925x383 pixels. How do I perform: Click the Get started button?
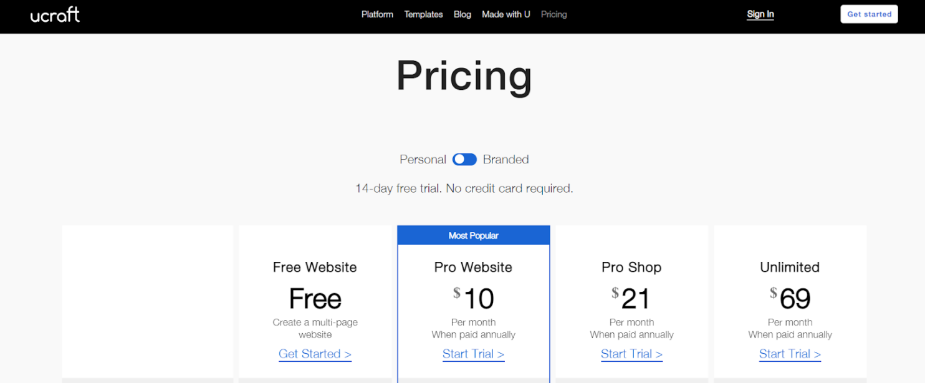point(869,14)
